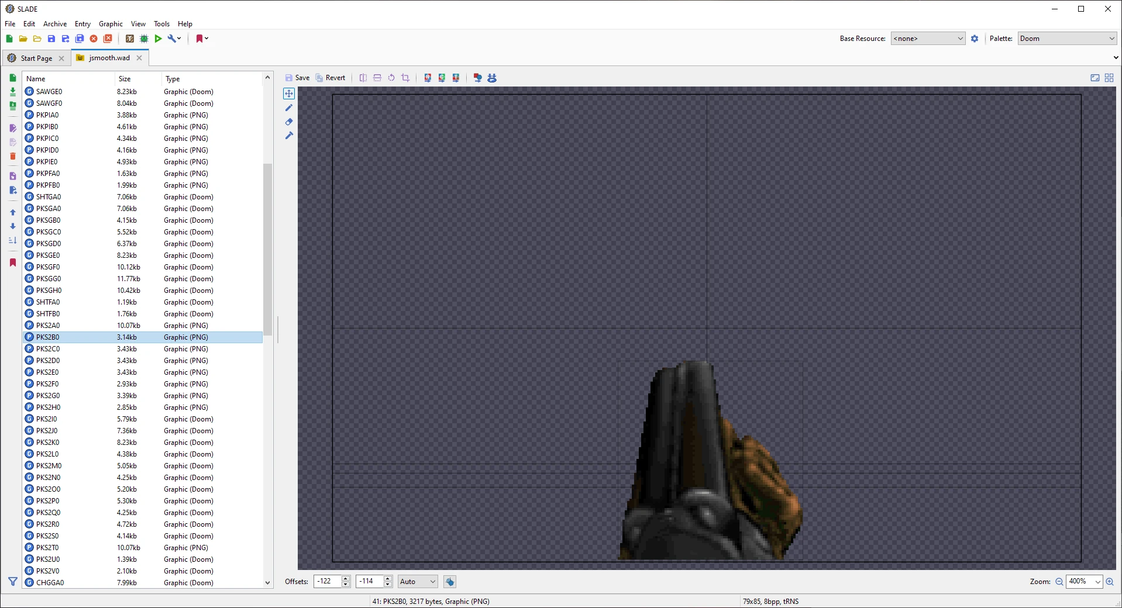Click the Crop graphic icon
Screen dimensions: 1122x608
click(405, 78)
